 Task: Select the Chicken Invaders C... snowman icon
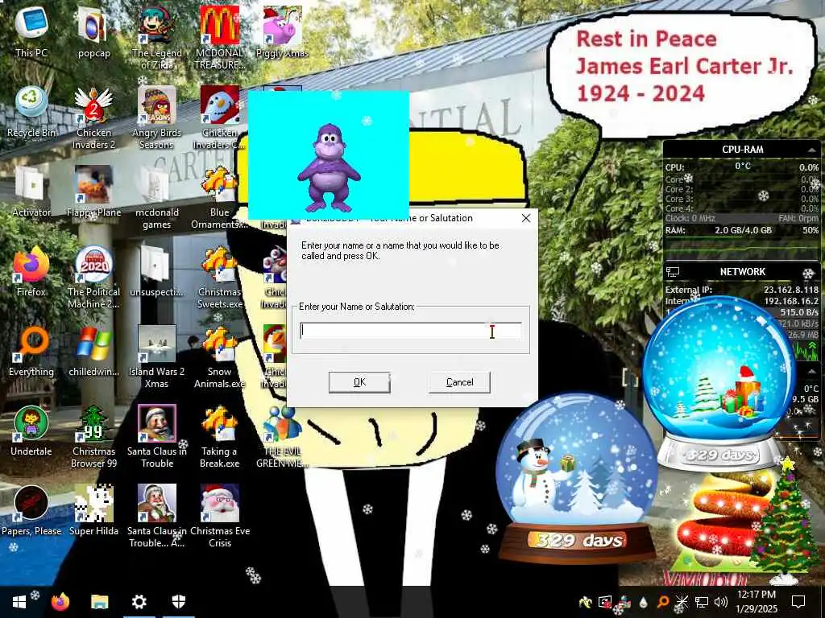[219, 117]
